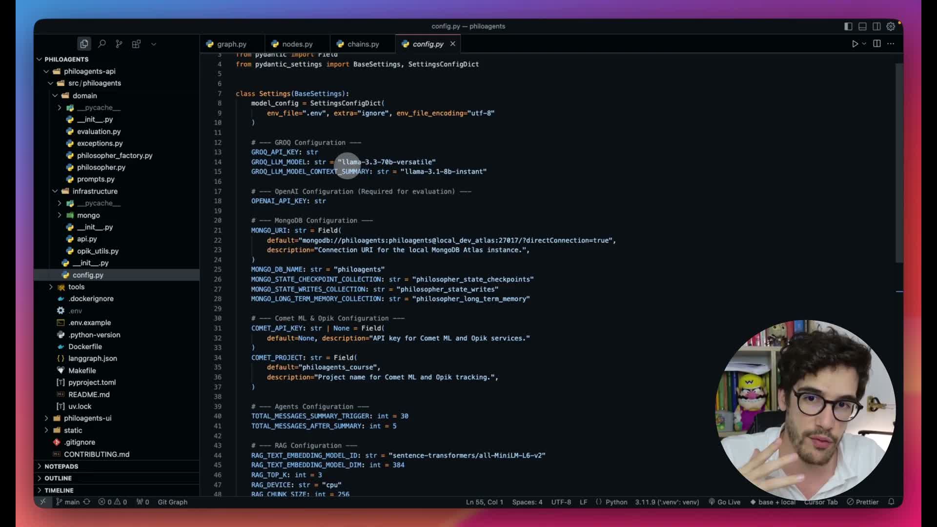Screen dimensions: 937x527
Task: Open the Source Control view icon
Action: (119, 44)
